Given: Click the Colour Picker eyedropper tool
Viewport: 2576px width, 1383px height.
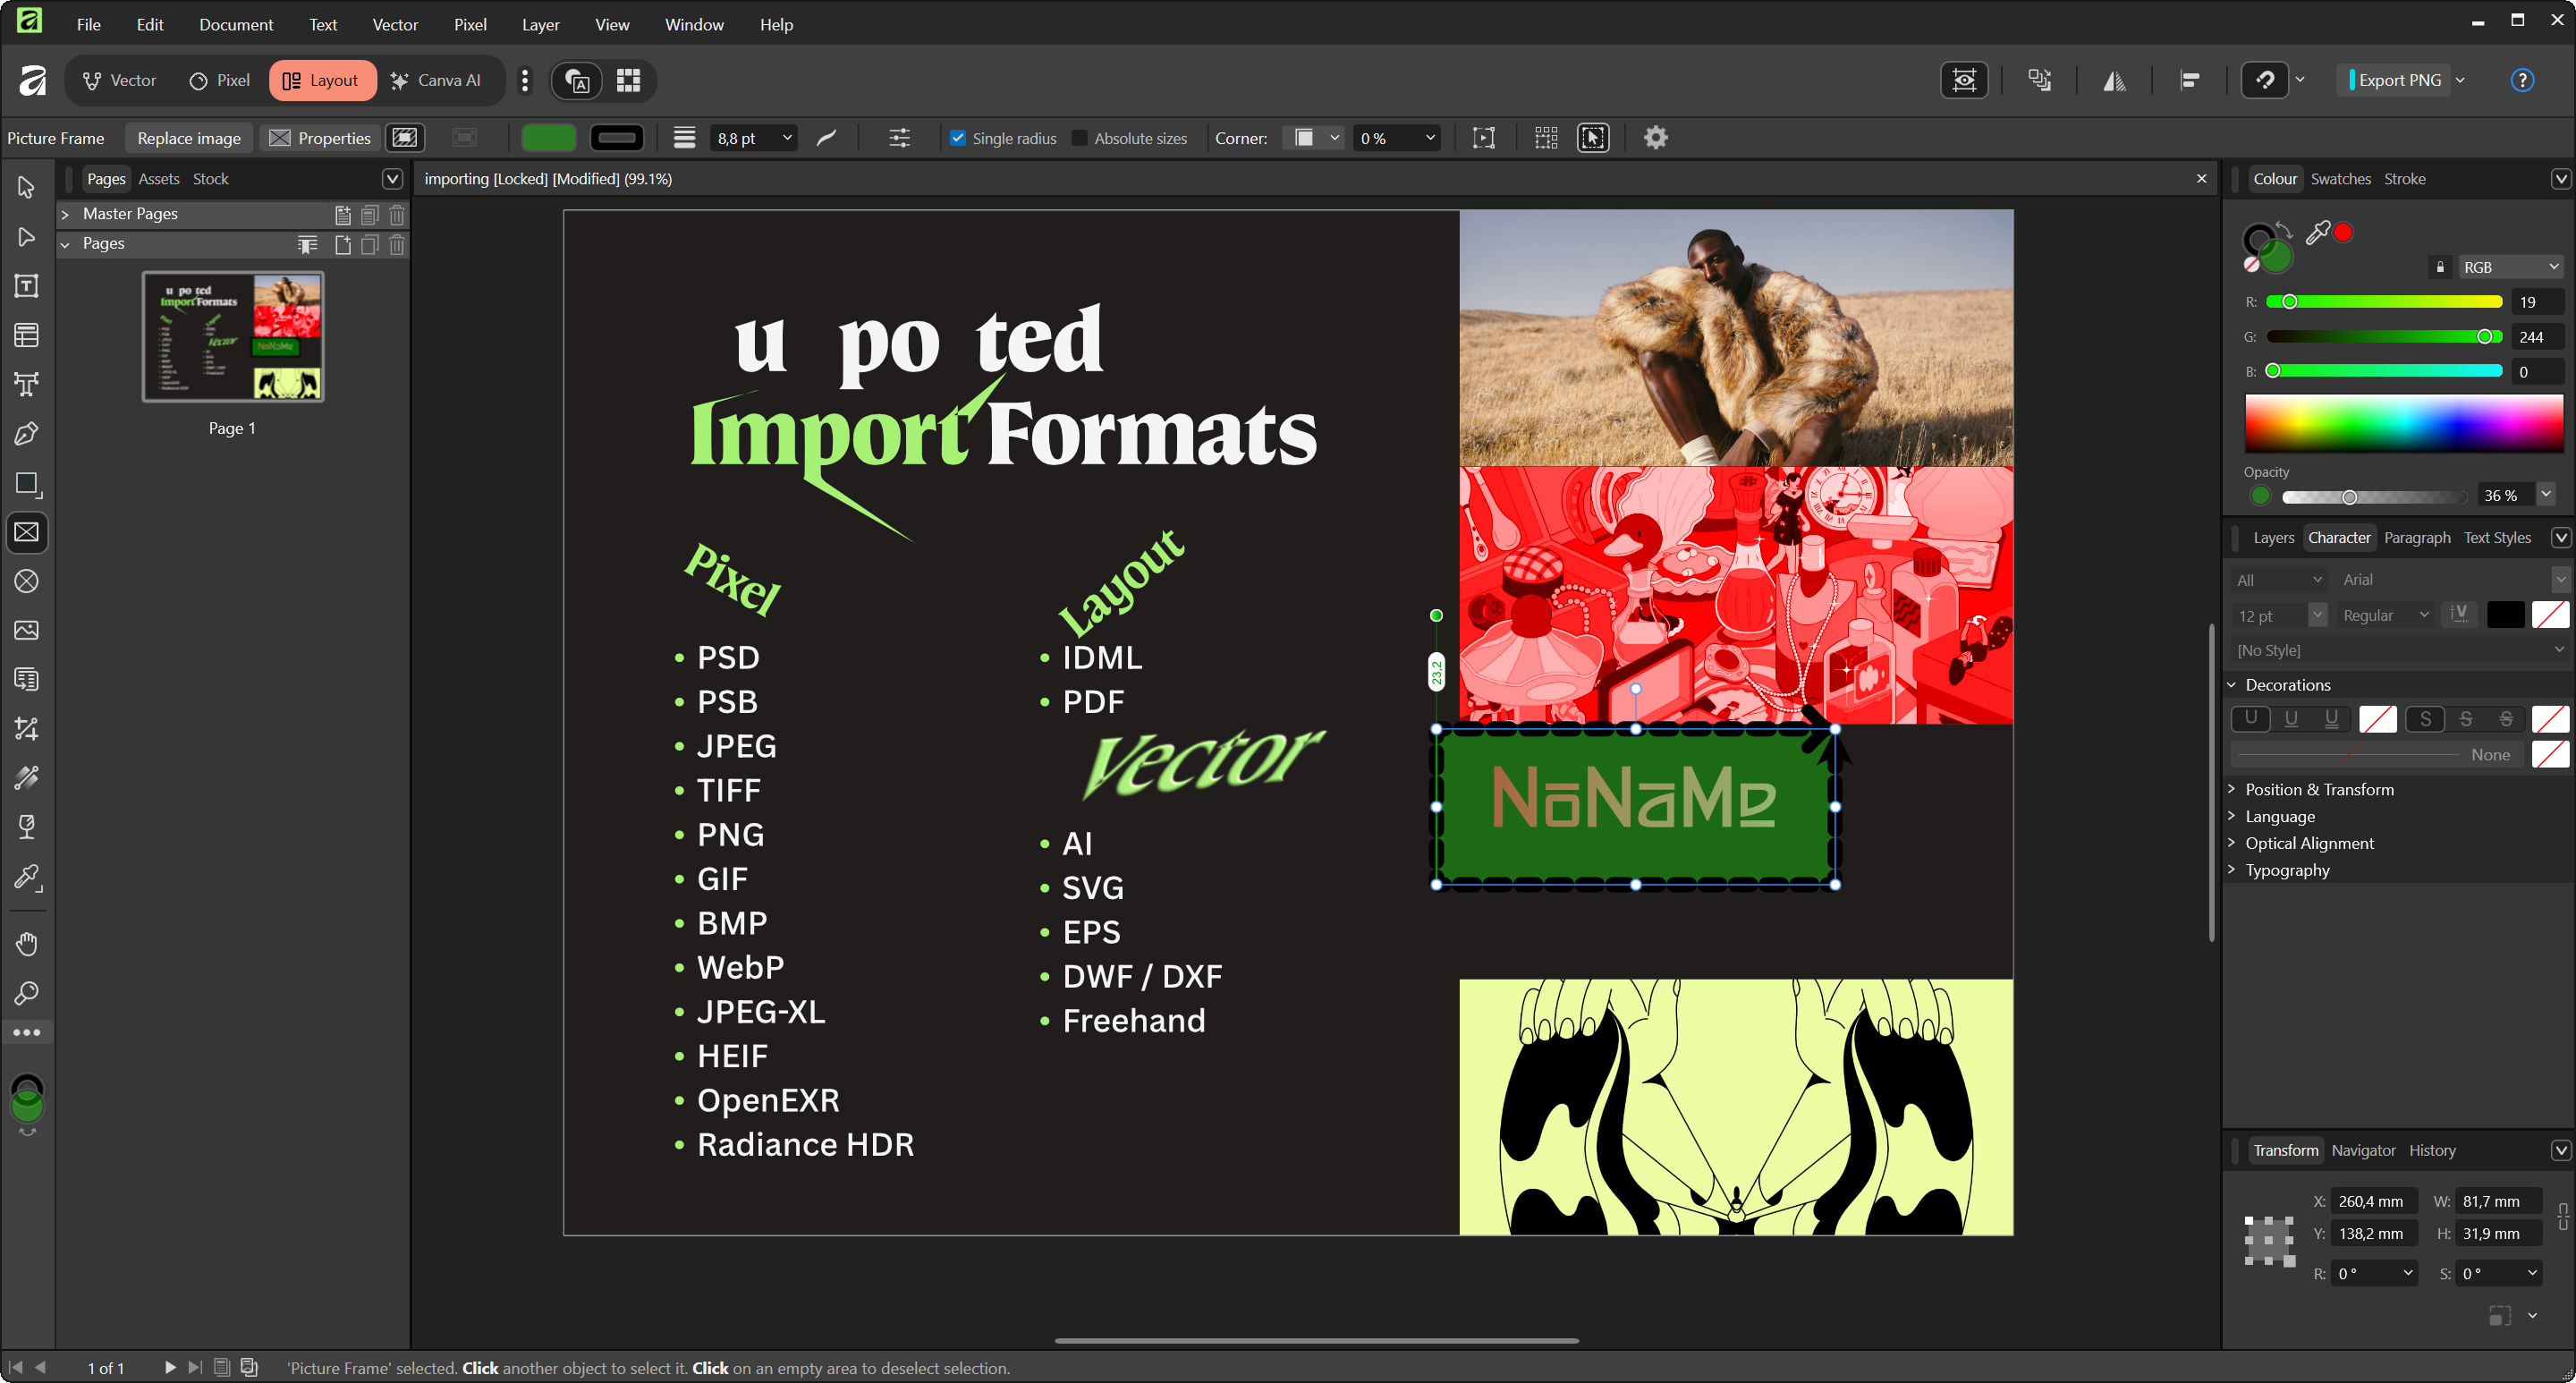Looking at the screenshot, I should (27, 877).
